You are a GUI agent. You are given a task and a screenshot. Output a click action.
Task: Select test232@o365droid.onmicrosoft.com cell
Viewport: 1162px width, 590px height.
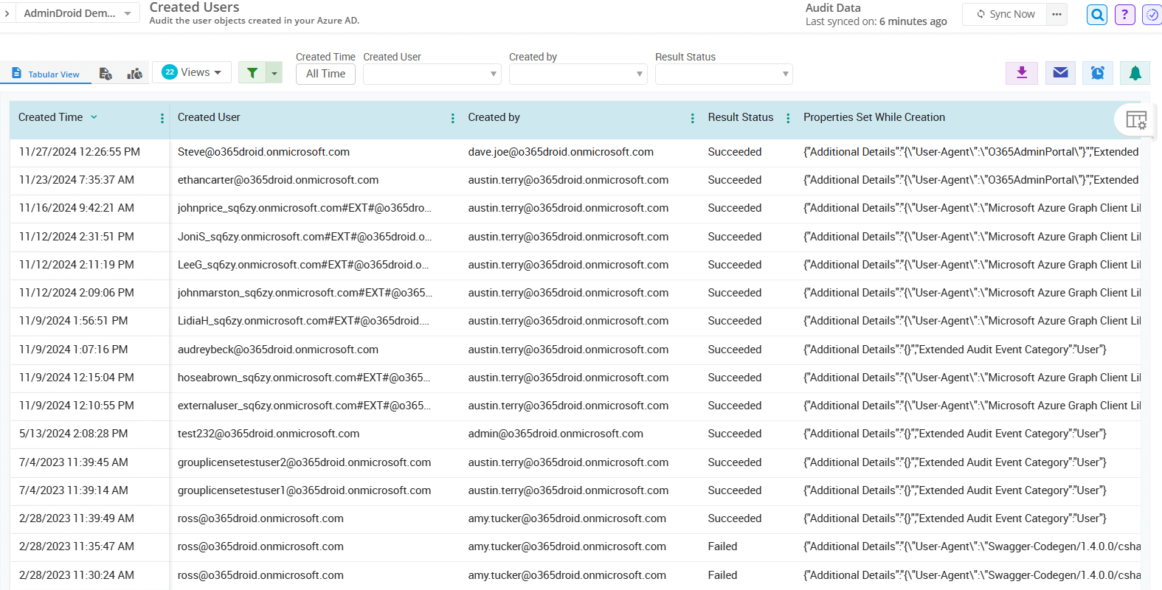coord(269,434)
